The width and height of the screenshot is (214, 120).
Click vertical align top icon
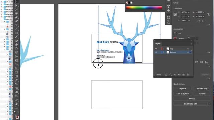tap(196, 62)
